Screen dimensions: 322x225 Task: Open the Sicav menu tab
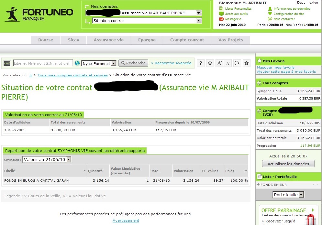[x=73, y=40]
